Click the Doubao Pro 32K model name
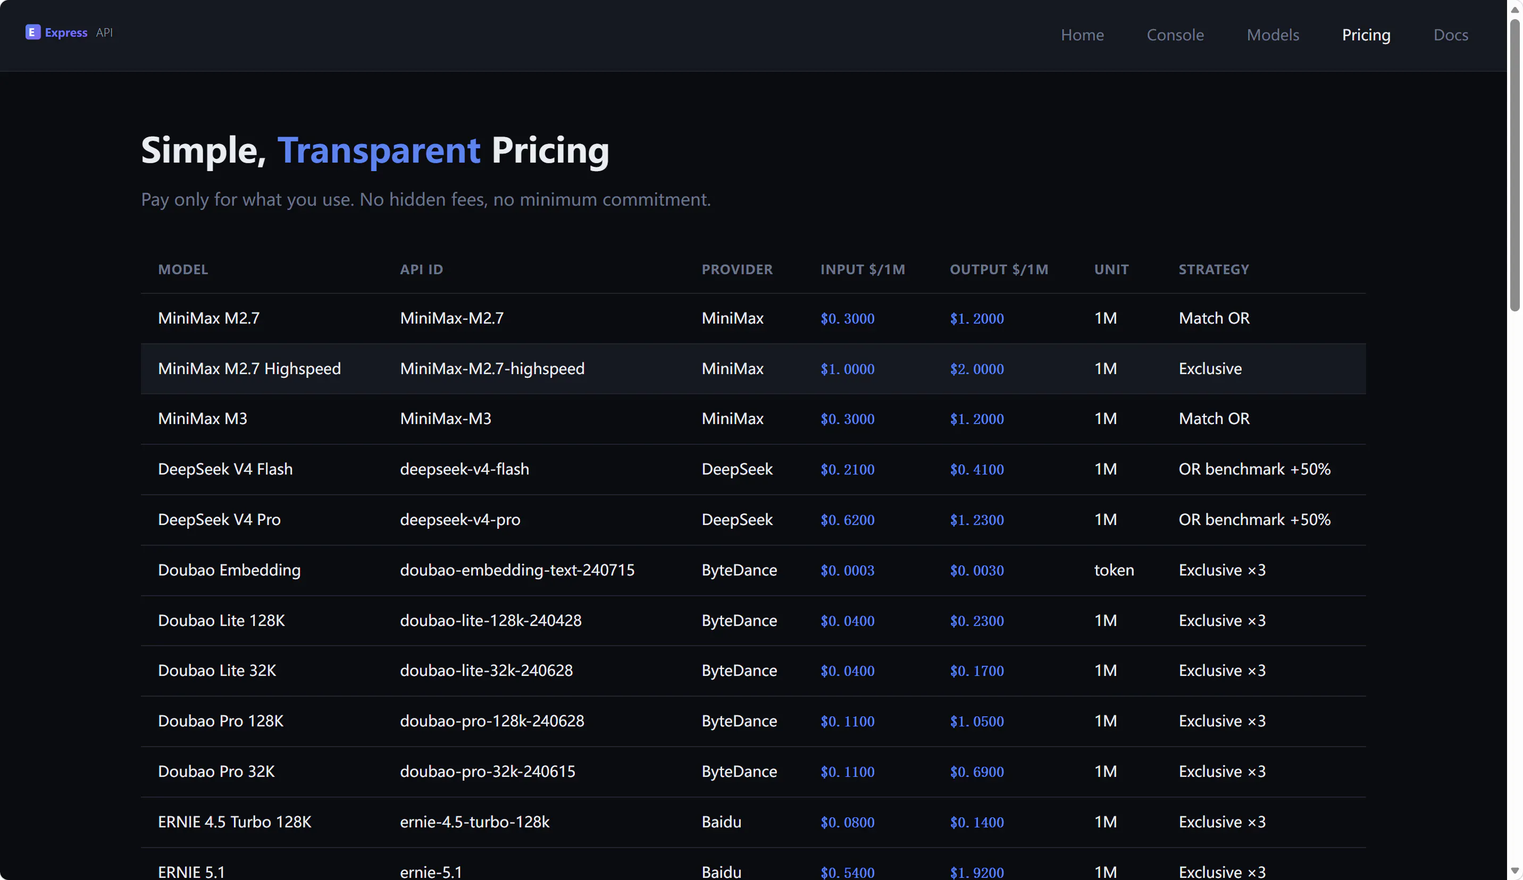 216,771
